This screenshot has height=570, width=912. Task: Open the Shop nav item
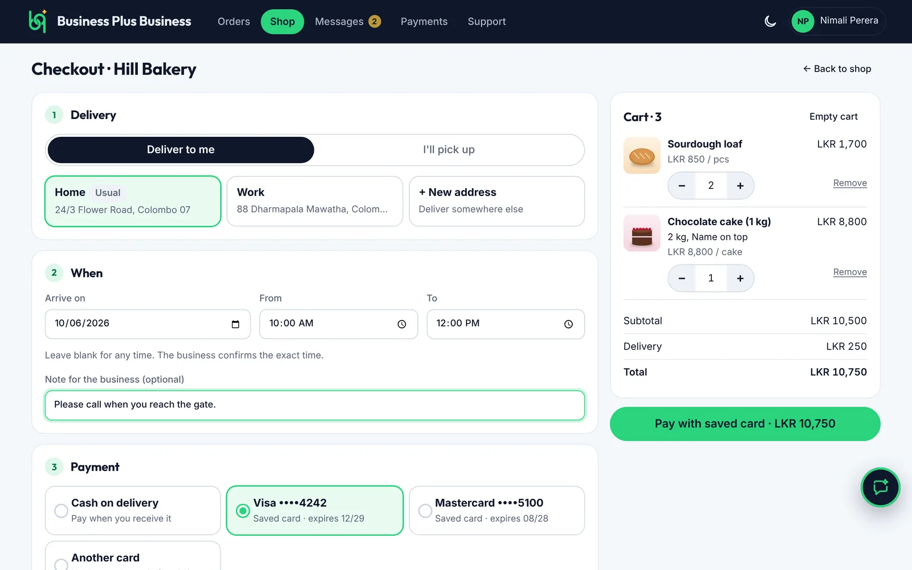click(x=282, y=22)
